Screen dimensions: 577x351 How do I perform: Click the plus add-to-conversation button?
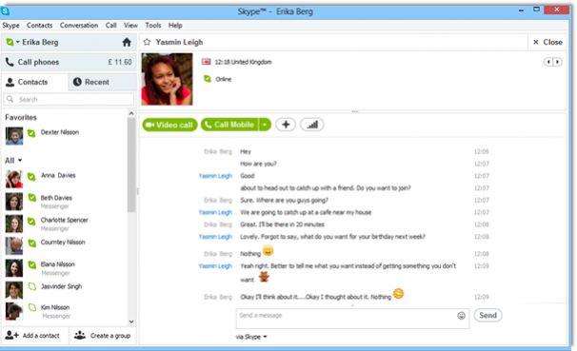286,125
